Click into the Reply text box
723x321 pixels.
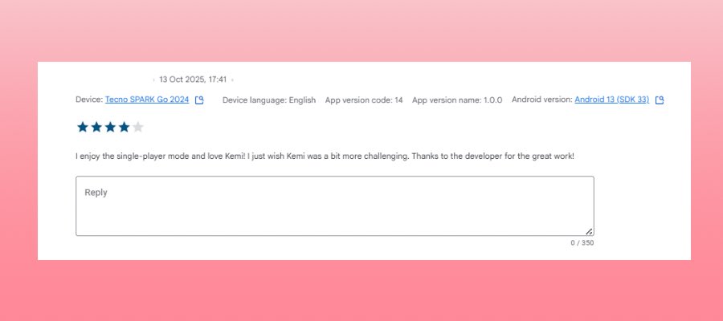point(335,206)
